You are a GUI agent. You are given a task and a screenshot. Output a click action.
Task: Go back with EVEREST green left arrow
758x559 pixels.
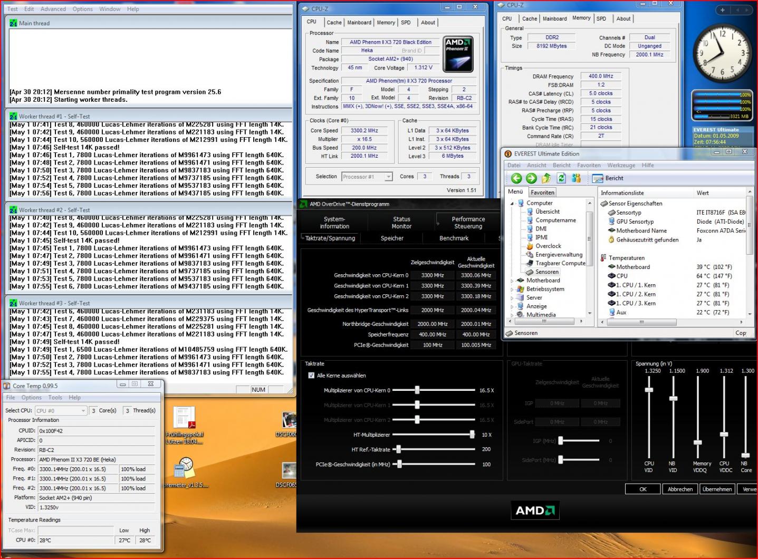pos(516,178)
